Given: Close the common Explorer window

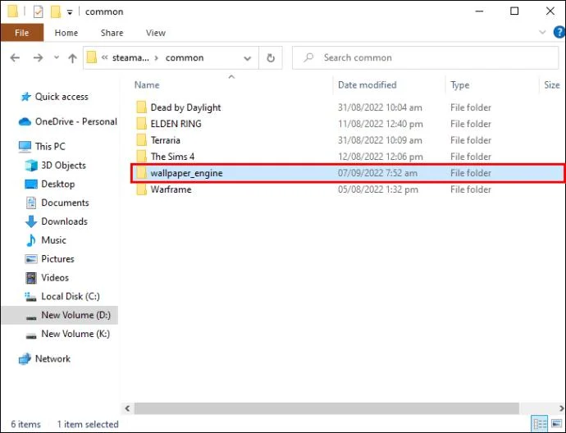Looking at the screenshot, I should click(550, 11).
